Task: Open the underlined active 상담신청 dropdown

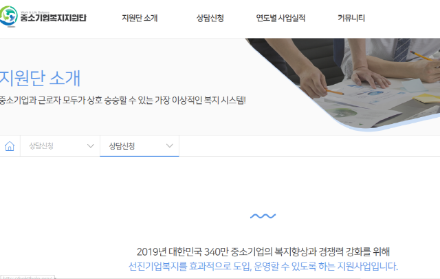Action: (x=140, y=146)
